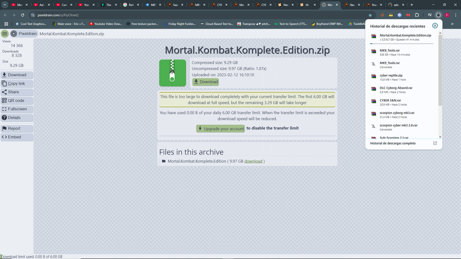Image resolution: width=461 pixels, height=259 pixels.
Task: Open the apps grid icon in bookmarks bar
Action: 6,24
